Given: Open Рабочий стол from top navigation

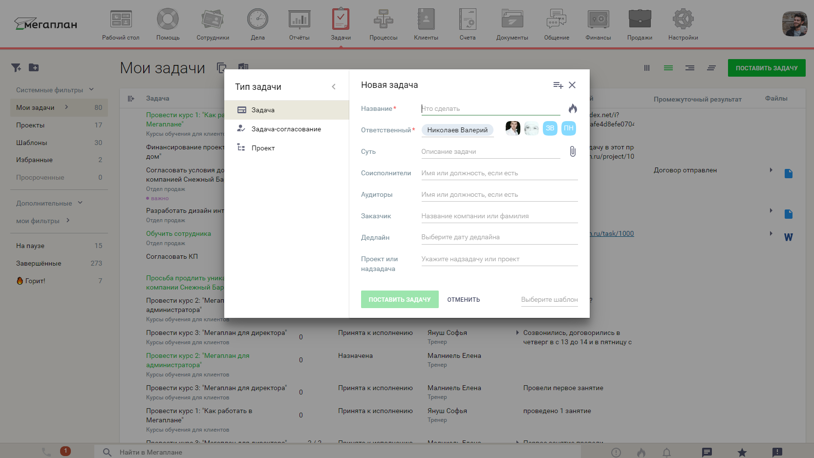Looking at the screenshot, I should click(x=121, y=24).
